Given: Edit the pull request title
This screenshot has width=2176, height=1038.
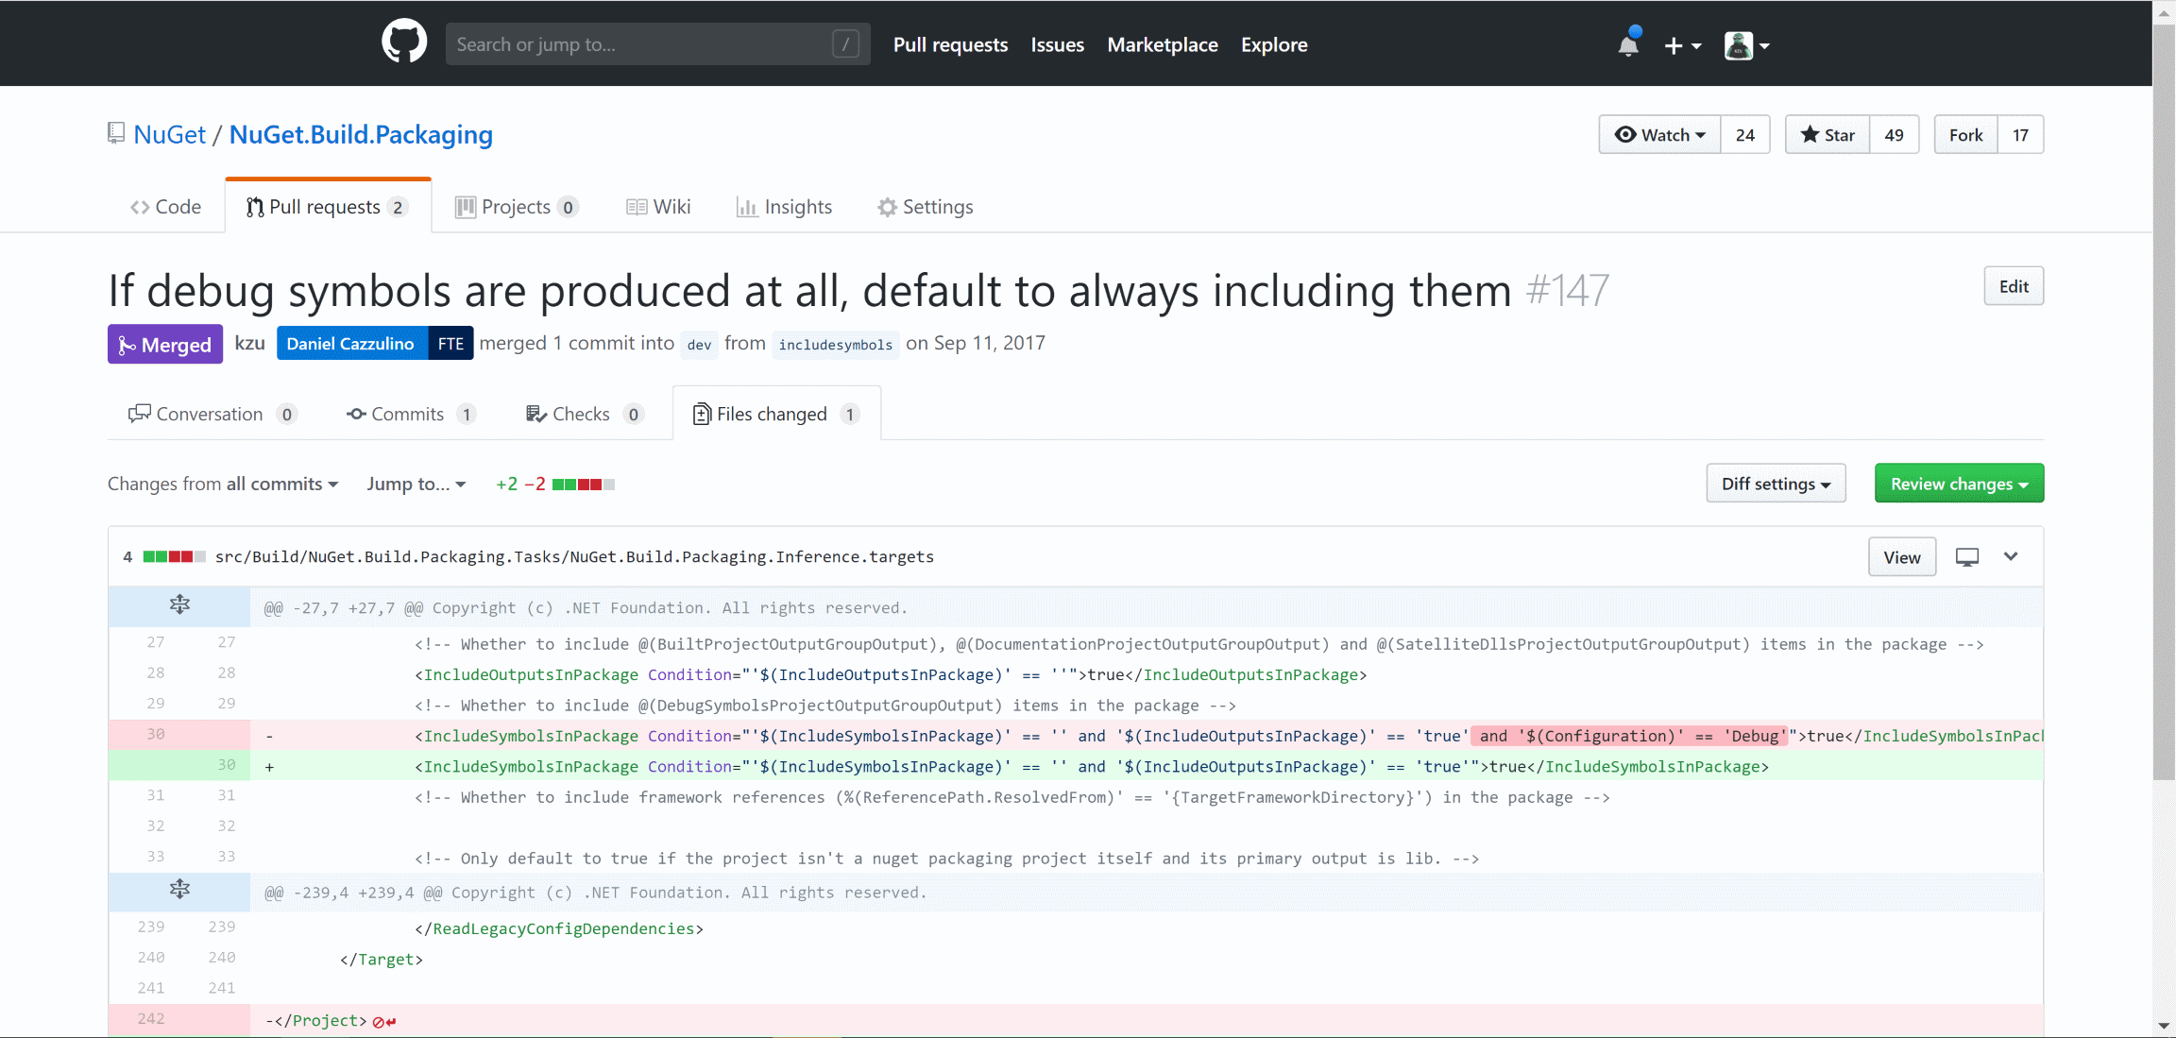Looking at the screenshot, I should pos(2014,286).
